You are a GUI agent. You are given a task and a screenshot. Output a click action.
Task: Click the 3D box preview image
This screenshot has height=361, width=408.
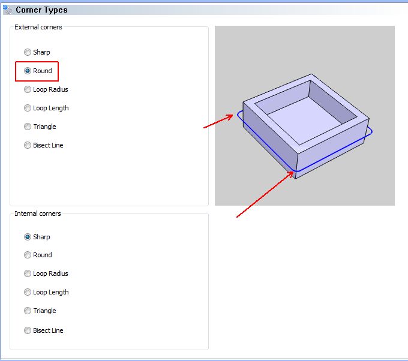pyautogui.click(x=305, y=116)
